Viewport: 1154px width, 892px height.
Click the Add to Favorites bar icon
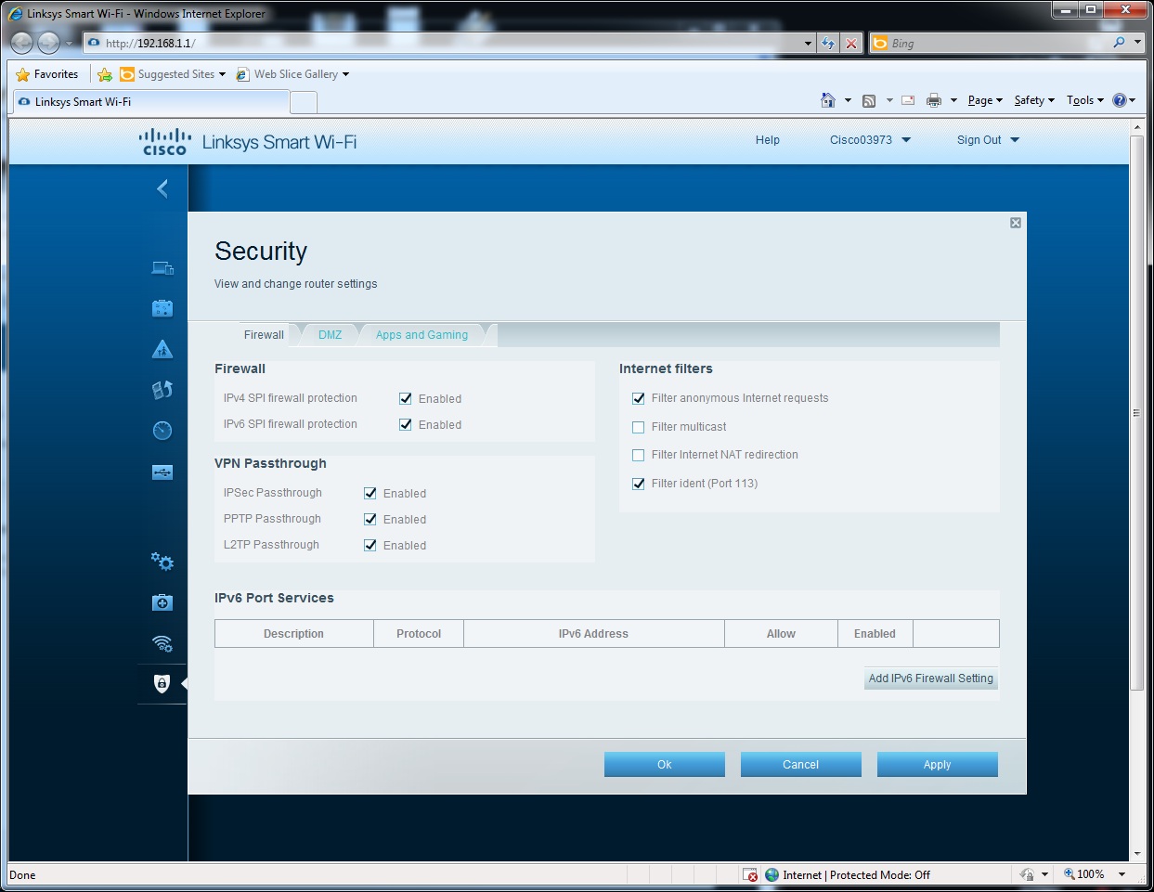coord(105,74)
